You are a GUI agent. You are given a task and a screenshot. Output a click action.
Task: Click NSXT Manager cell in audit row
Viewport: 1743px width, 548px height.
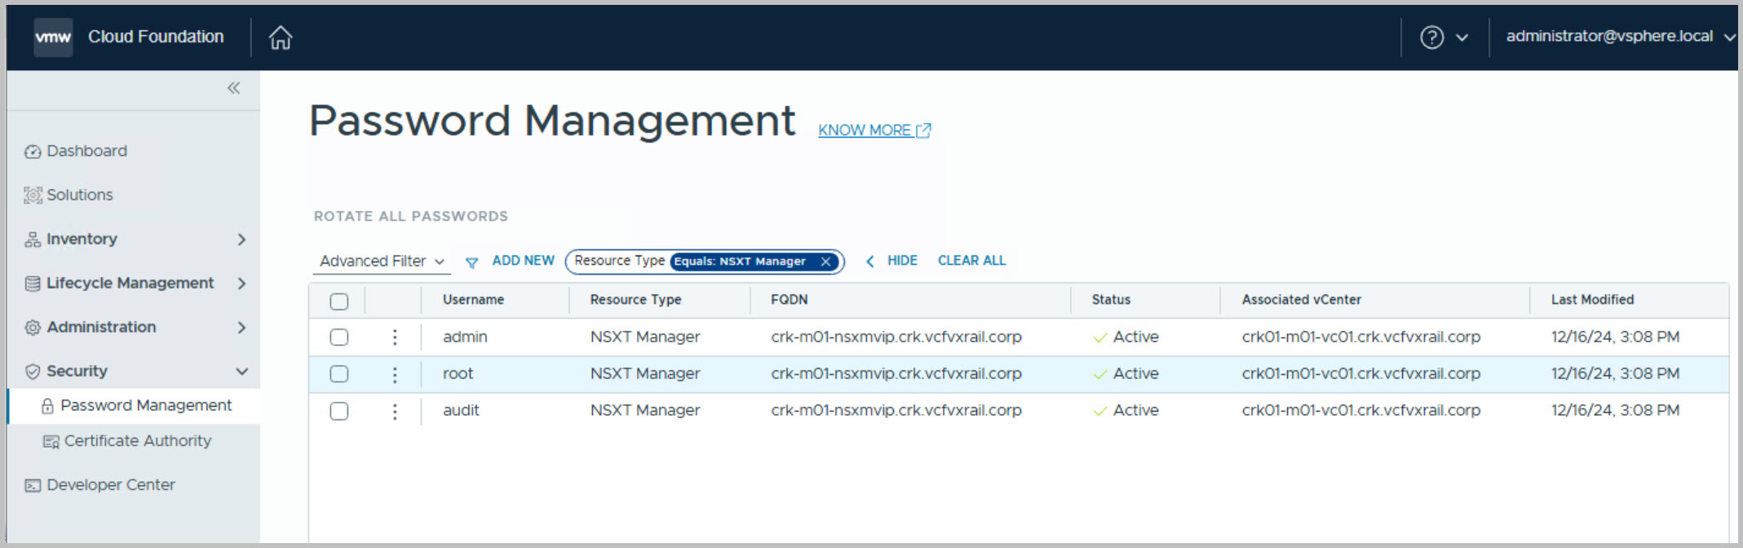645,411
